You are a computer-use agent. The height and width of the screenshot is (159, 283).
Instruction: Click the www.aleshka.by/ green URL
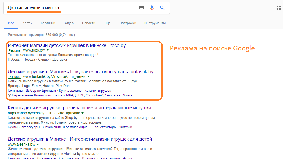22,144
